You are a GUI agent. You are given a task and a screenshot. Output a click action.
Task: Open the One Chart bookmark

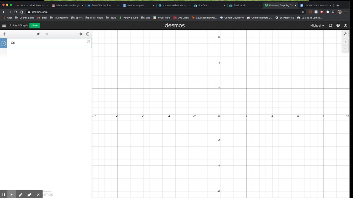coord(181,18)
